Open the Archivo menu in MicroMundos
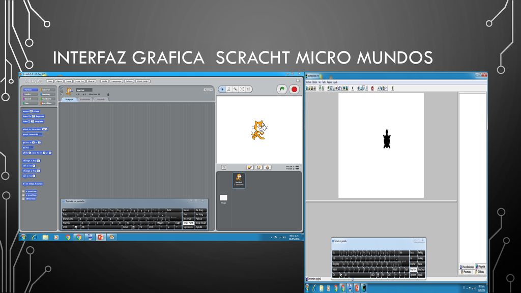The height and width of the screenshot is (293, 521). [x=309, y=82]
